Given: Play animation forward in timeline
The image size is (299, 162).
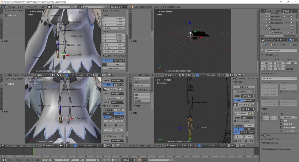Looking at the screenshot, I should click(x=113, y=160).
